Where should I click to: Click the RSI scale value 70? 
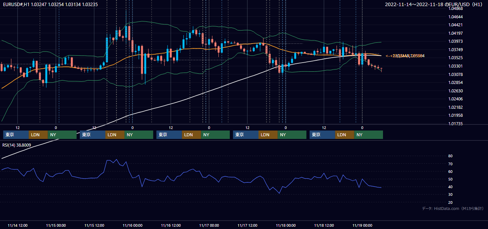[x=451, y=164]
